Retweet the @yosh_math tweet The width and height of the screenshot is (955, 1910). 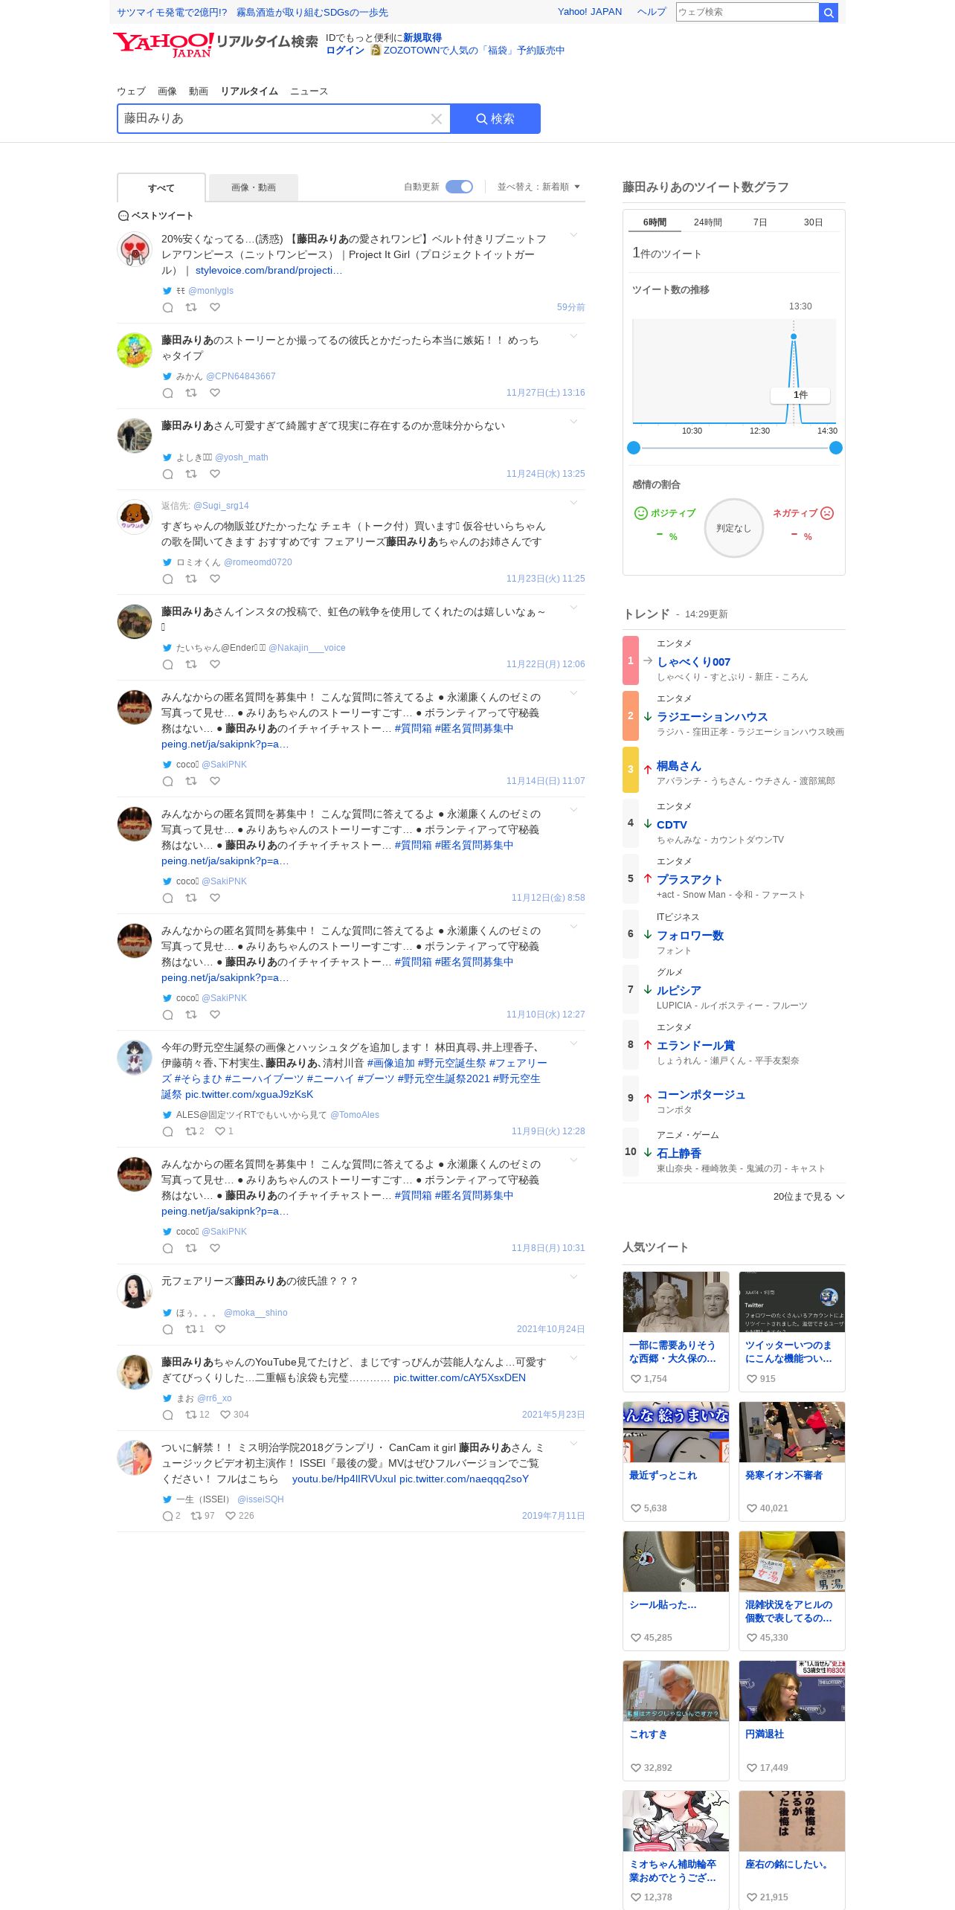pyautogui.click(x=191, y=474)
